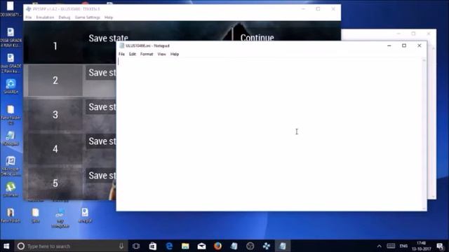Click GRADE 2 document desktop icon
449x252 pixels.
[11, 63]
